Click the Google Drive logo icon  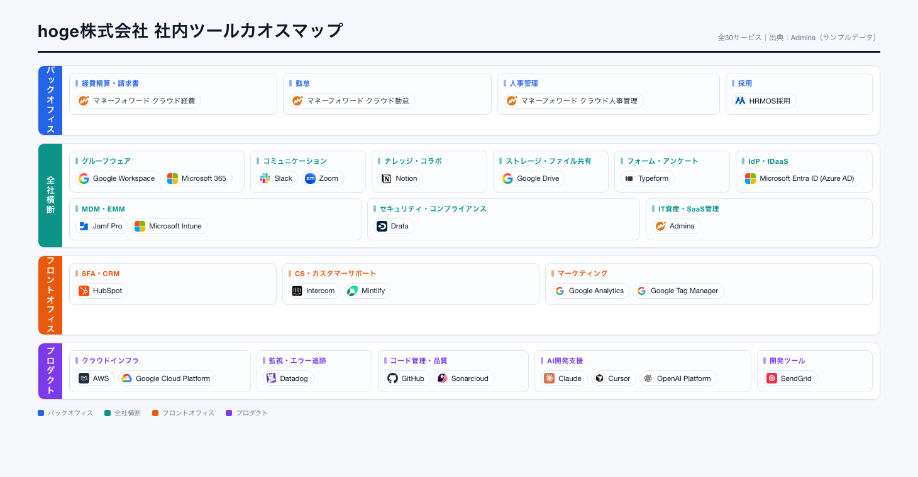(x=508, y=178)
